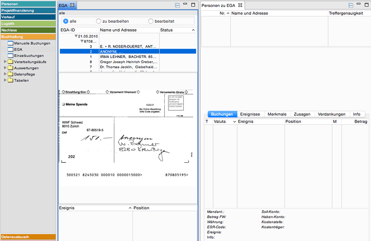Open Einzelbuchungen view icon

[x=10, y=56]
